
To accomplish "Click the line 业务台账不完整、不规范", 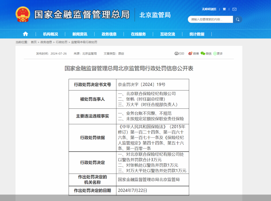I will [149, 113].
